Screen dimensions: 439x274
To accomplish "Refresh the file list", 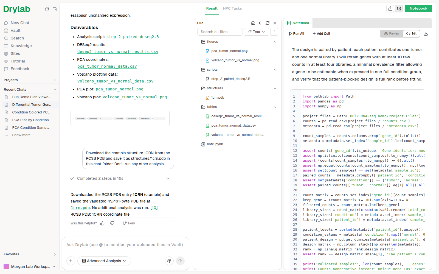I will tap(268, 23).
